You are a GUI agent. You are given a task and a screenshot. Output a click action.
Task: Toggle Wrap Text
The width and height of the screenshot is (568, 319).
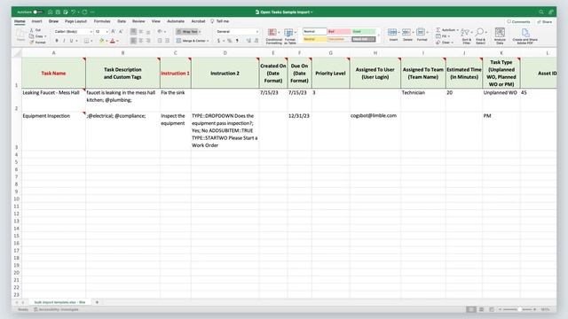(x=187, y=32)
